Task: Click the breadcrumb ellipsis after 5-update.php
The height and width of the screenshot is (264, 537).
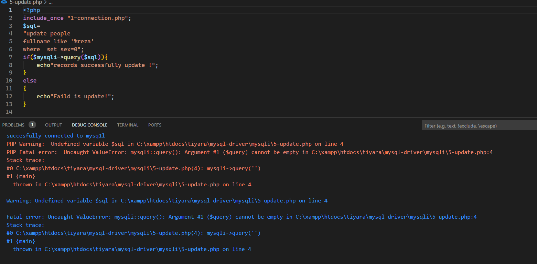Action: coord(51,2)
